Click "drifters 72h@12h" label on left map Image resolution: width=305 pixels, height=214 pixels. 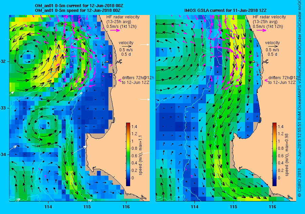(138, 78)
